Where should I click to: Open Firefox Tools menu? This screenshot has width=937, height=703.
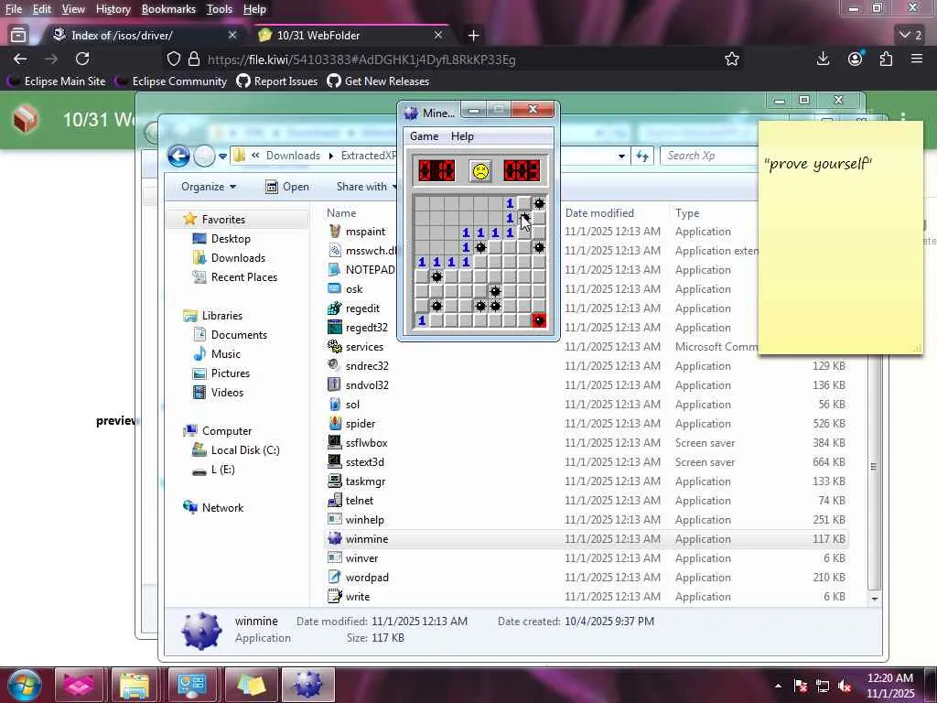click(220, 9)
